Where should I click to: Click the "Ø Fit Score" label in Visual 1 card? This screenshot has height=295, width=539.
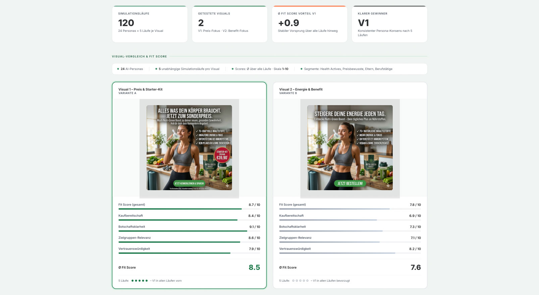click(x=127, y=268)
